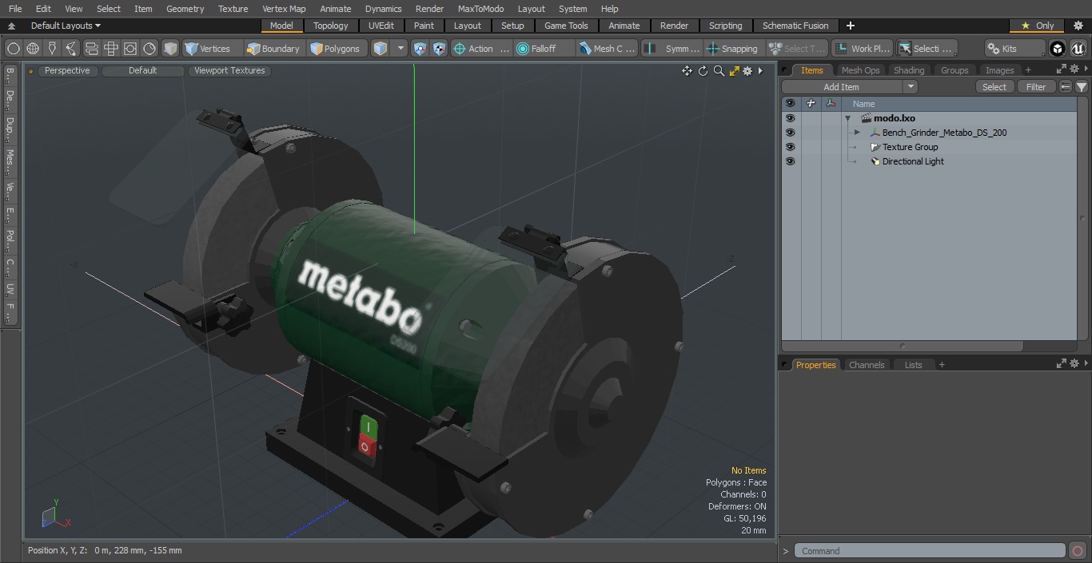Click the viewport pan move icon

[x=687, y=71]
